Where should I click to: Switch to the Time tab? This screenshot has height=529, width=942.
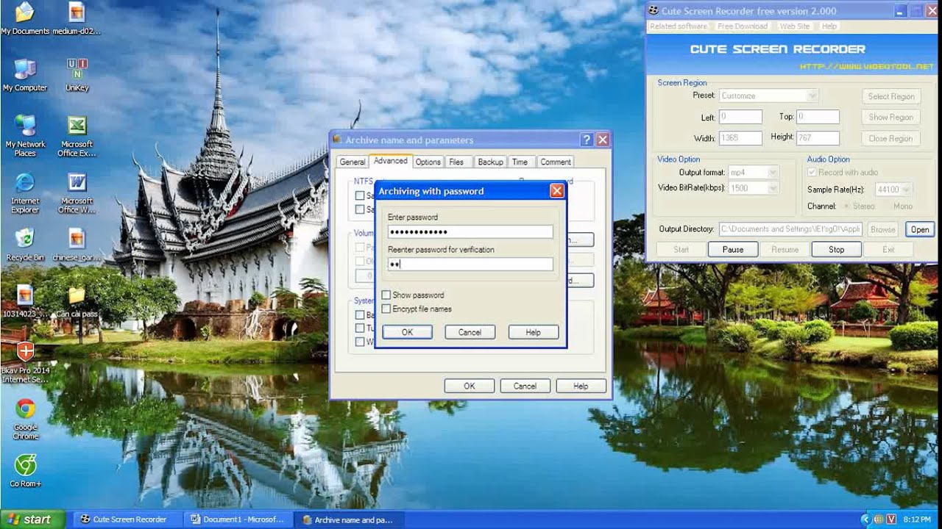(520, 162)
